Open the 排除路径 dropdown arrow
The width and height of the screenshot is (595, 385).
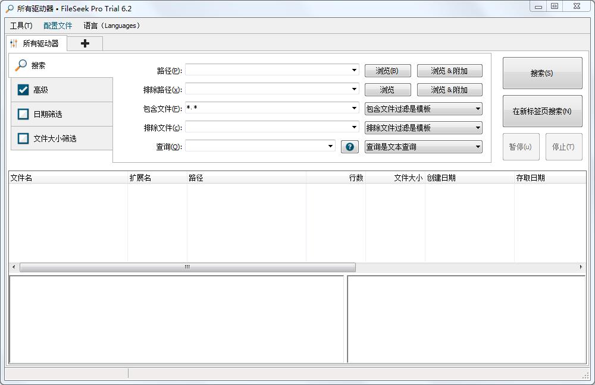(x=355, y=89)
